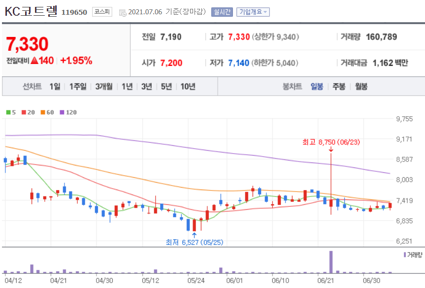Select the 월봉 candlestick chart
Viewport: 425px width, 288px height.
(361, 87)
